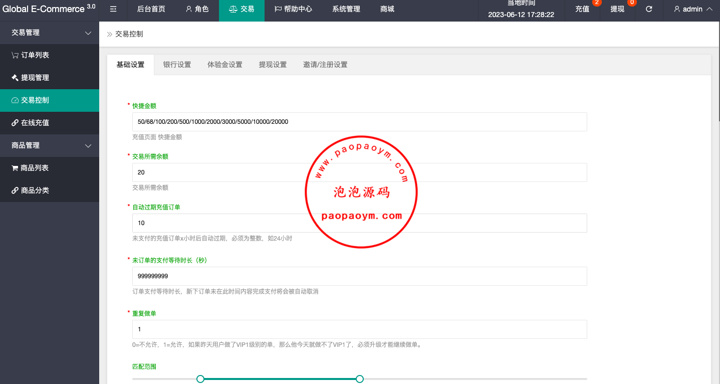Click the 快捷金额 input field

(359, 122)
